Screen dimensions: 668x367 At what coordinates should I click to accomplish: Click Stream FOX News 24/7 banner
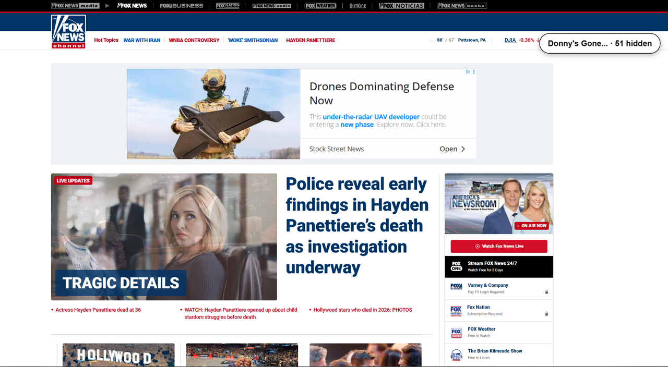point(499,266)
